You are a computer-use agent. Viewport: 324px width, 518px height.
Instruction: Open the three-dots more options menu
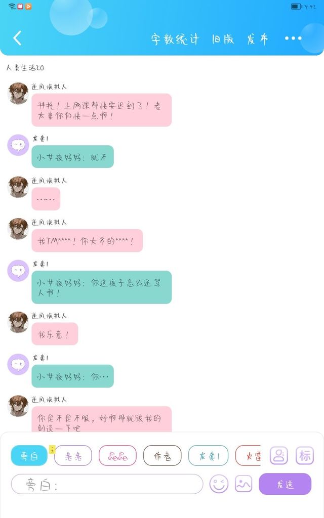tap(293, 38)
